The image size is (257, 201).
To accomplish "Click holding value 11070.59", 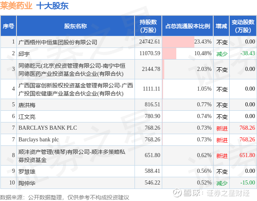I will pyautogui.click(x=150, y=54).
